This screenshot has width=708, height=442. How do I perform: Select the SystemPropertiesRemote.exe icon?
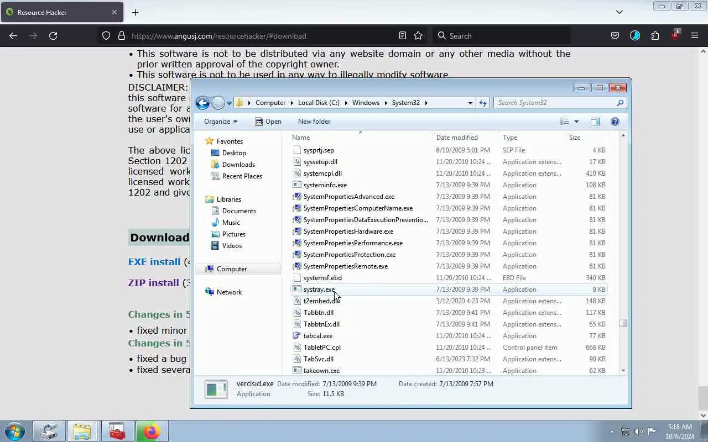(297, 266)
